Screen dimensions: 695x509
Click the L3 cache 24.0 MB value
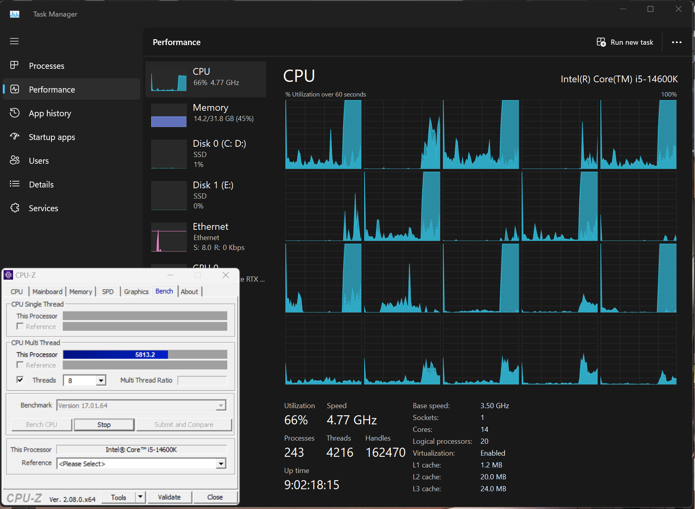point(493,488)
